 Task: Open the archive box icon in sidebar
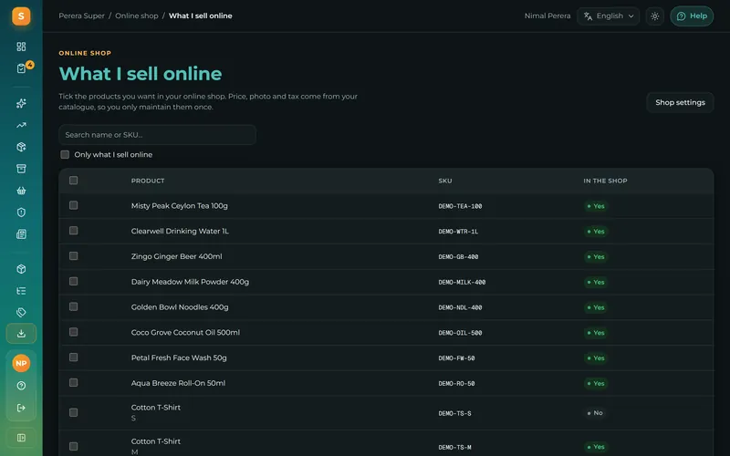pos(21,169)
